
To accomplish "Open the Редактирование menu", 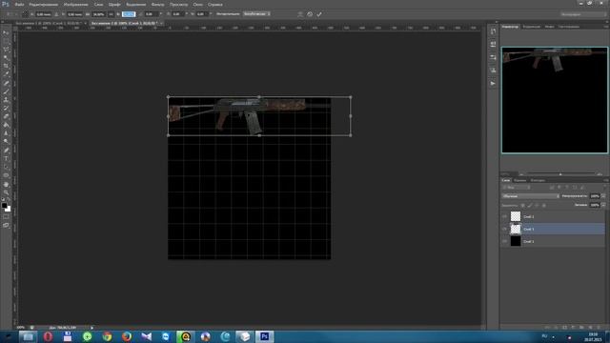I will tap(43, 4).
